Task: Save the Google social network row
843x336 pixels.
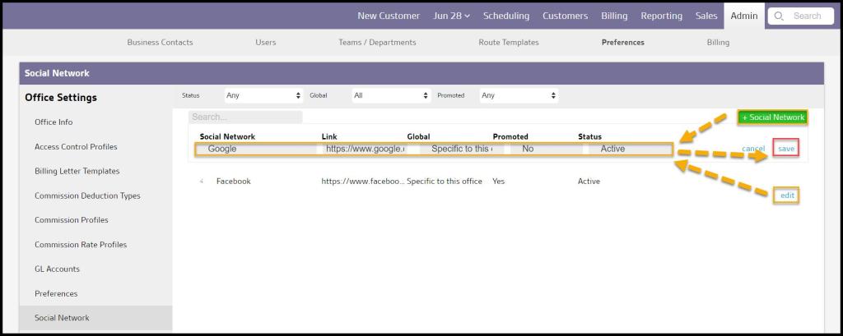Action: tap(786, 149)
